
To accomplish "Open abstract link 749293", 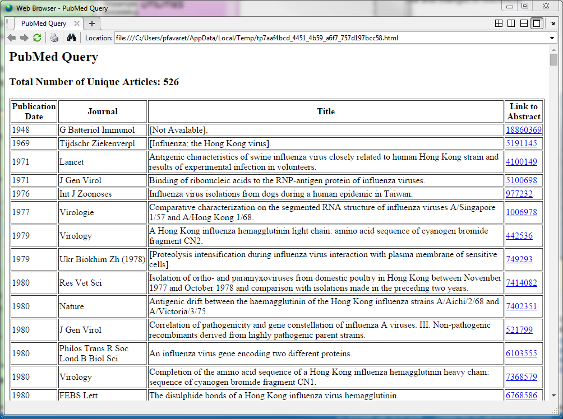I will 519,259.
